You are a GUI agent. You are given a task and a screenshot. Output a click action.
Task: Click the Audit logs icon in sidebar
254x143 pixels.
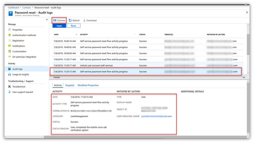(x=10, y=69)
